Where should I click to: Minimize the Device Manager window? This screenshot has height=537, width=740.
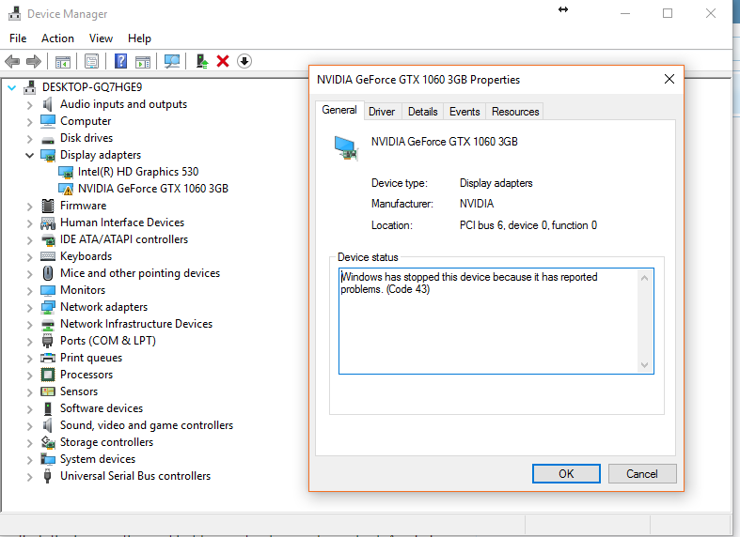click(x=625, y=14)
